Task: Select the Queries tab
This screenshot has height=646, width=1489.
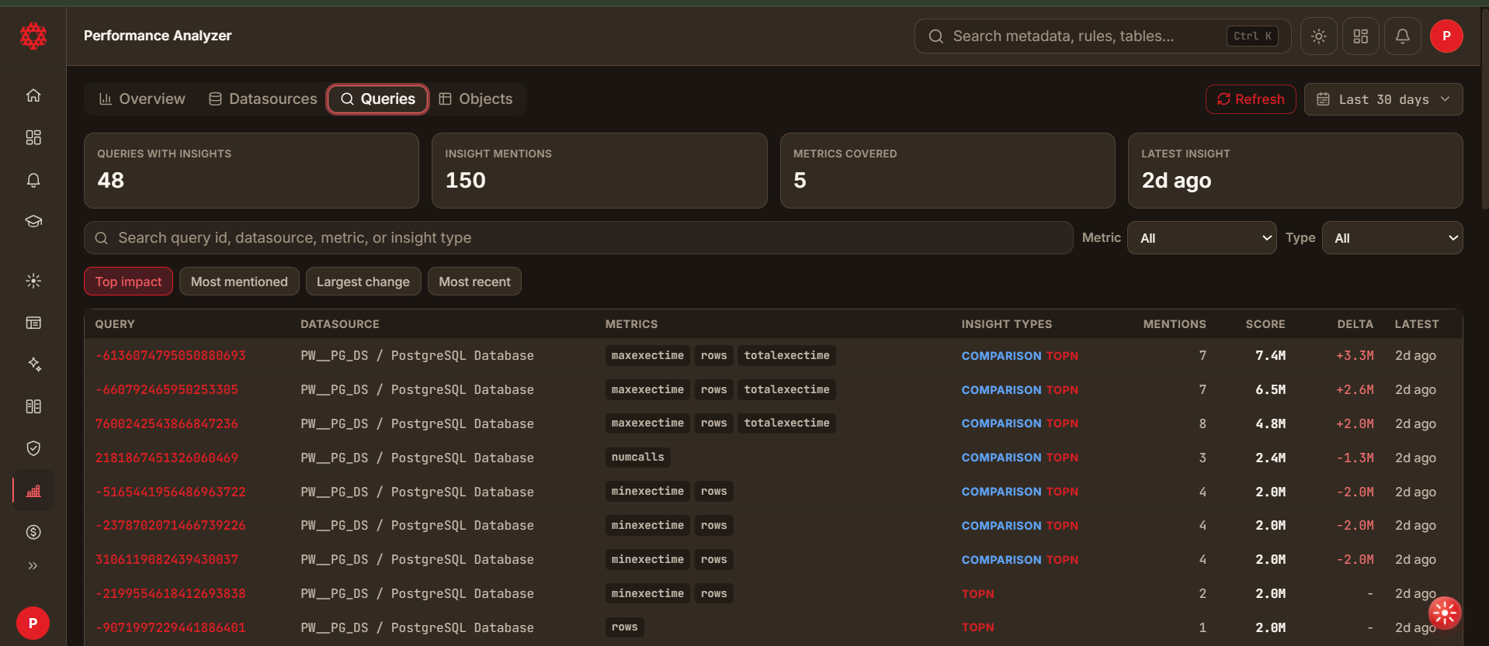Action: click(x=377, y=98)
